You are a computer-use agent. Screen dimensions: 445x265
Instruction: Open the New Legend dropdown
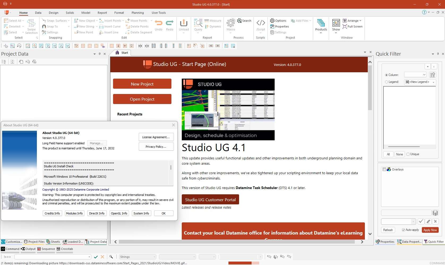coord(433,82)
